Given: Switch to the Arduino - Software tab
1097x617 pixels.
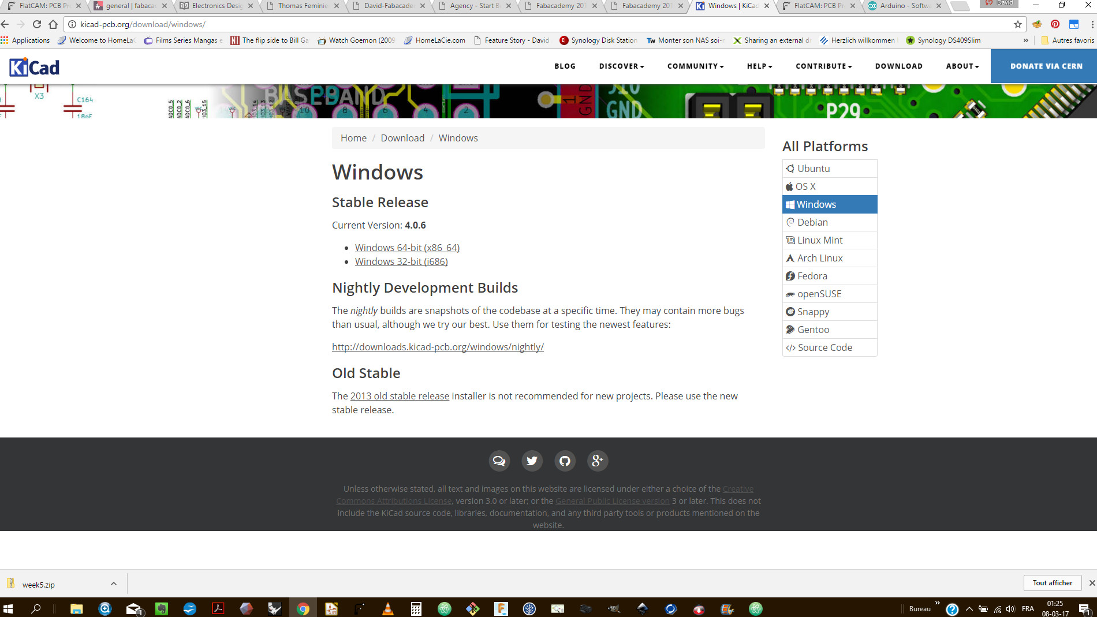Looking at the screenshot, I should 905,6.
